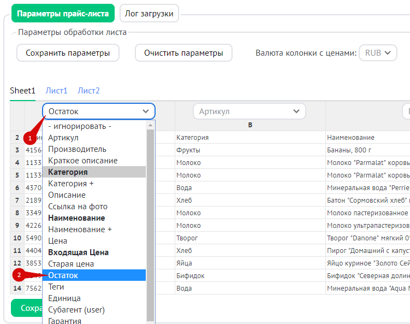This screenshot has height=324, width=410.
Task: Collapse the Остаток column dropdown
Action: [x=99, y=111]
